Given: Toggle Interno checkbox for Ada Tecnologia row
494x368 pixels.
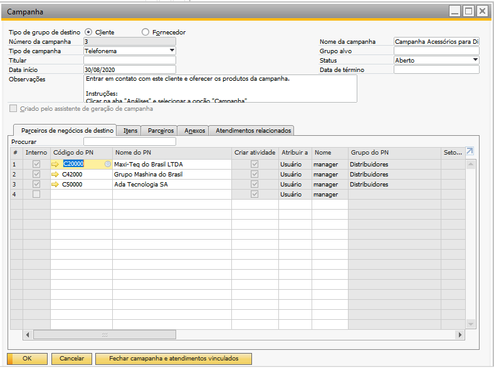Looking at the screenshot, I should pos(36,185).
